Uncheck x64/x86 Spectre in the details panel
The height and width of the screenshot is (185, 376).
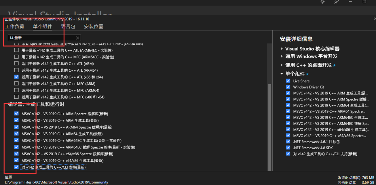(288, 136)
